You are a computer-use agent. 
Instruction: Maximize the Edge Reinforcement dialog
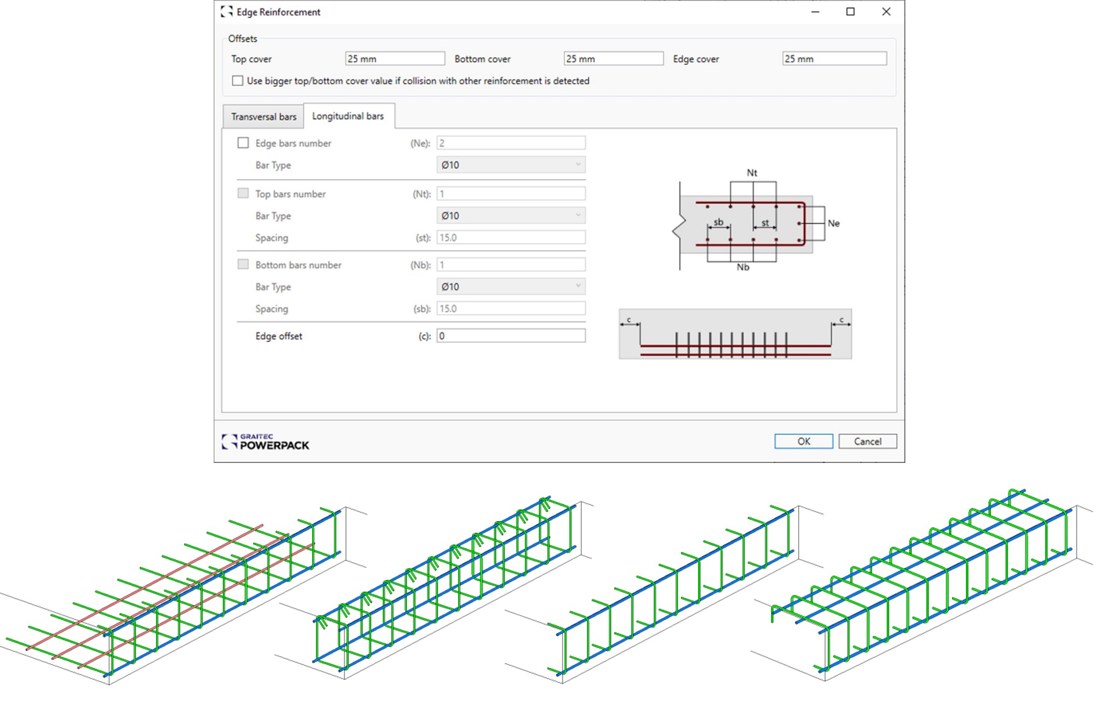tap(850, 12)
